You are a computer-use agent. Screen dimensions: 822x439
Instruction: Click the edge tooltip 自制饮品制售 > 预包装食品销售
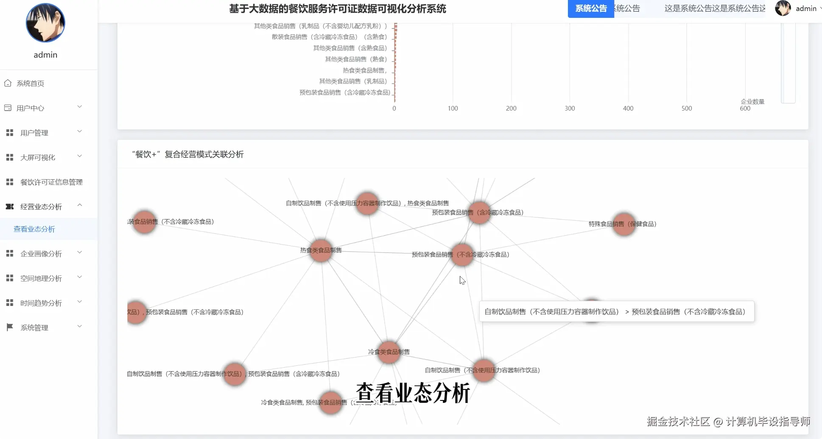coord(617,311)
